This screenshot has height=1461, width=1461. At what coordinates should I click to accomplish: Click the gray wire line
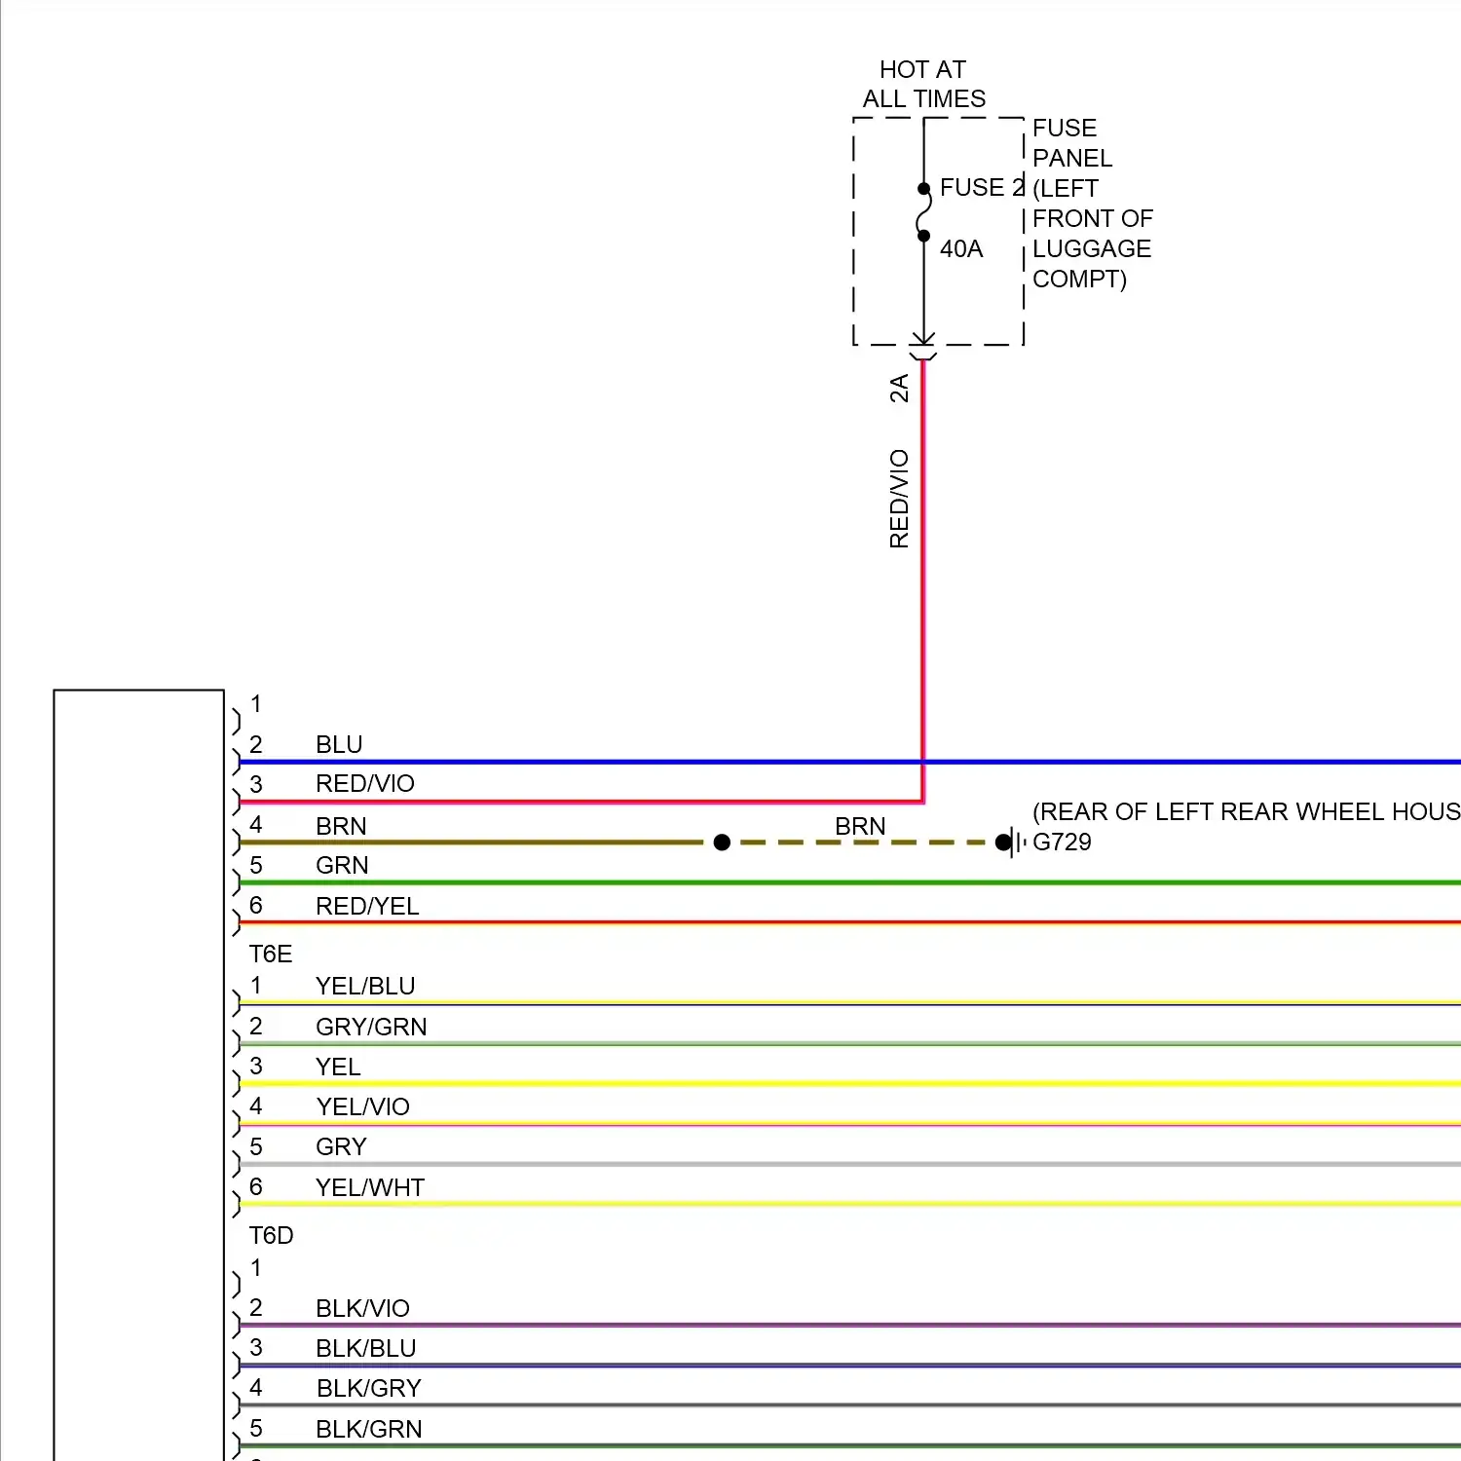click(x=849, y=1164)
